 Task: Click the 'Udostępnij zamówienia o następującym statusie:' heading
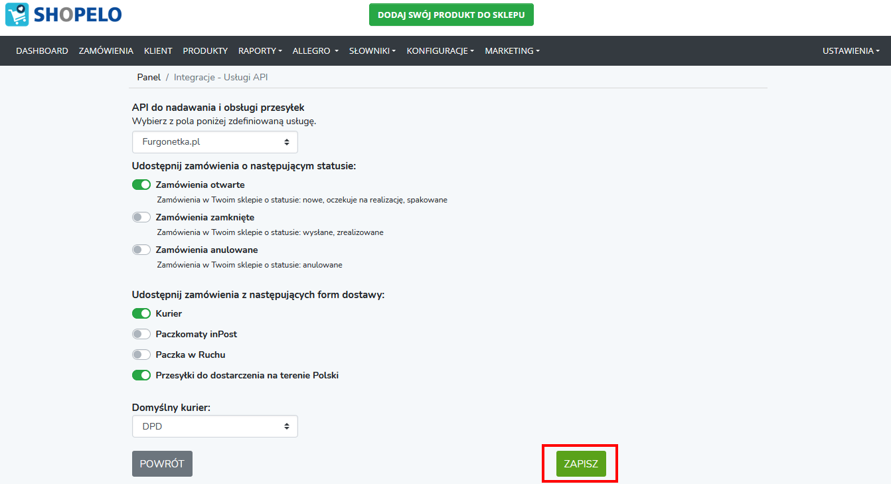tap(244, 165)
